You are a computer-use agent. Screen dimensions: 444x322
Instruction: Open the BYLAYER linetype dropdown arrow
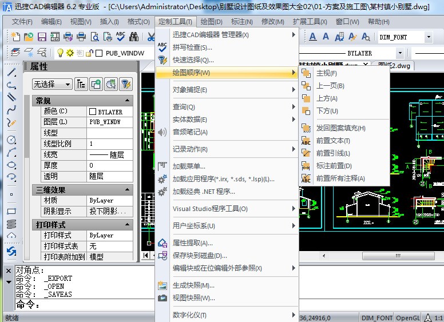[x=400, y=53]
